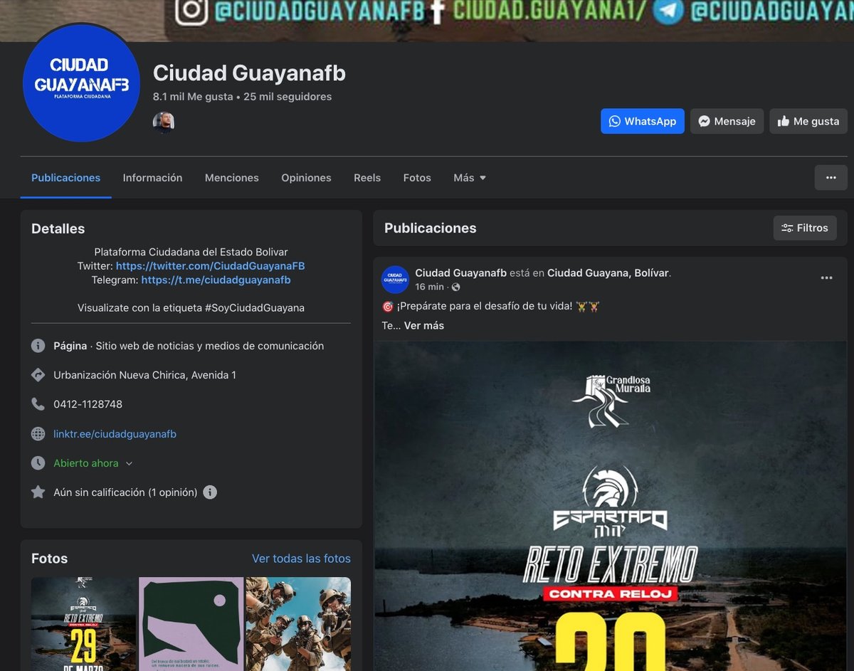Click address Urbanización Nueva Chirica, Avenida 1

point(144,375)
